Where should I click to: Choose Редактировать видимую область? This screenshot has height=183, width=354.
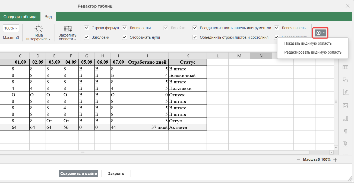[x=313, y=52]
